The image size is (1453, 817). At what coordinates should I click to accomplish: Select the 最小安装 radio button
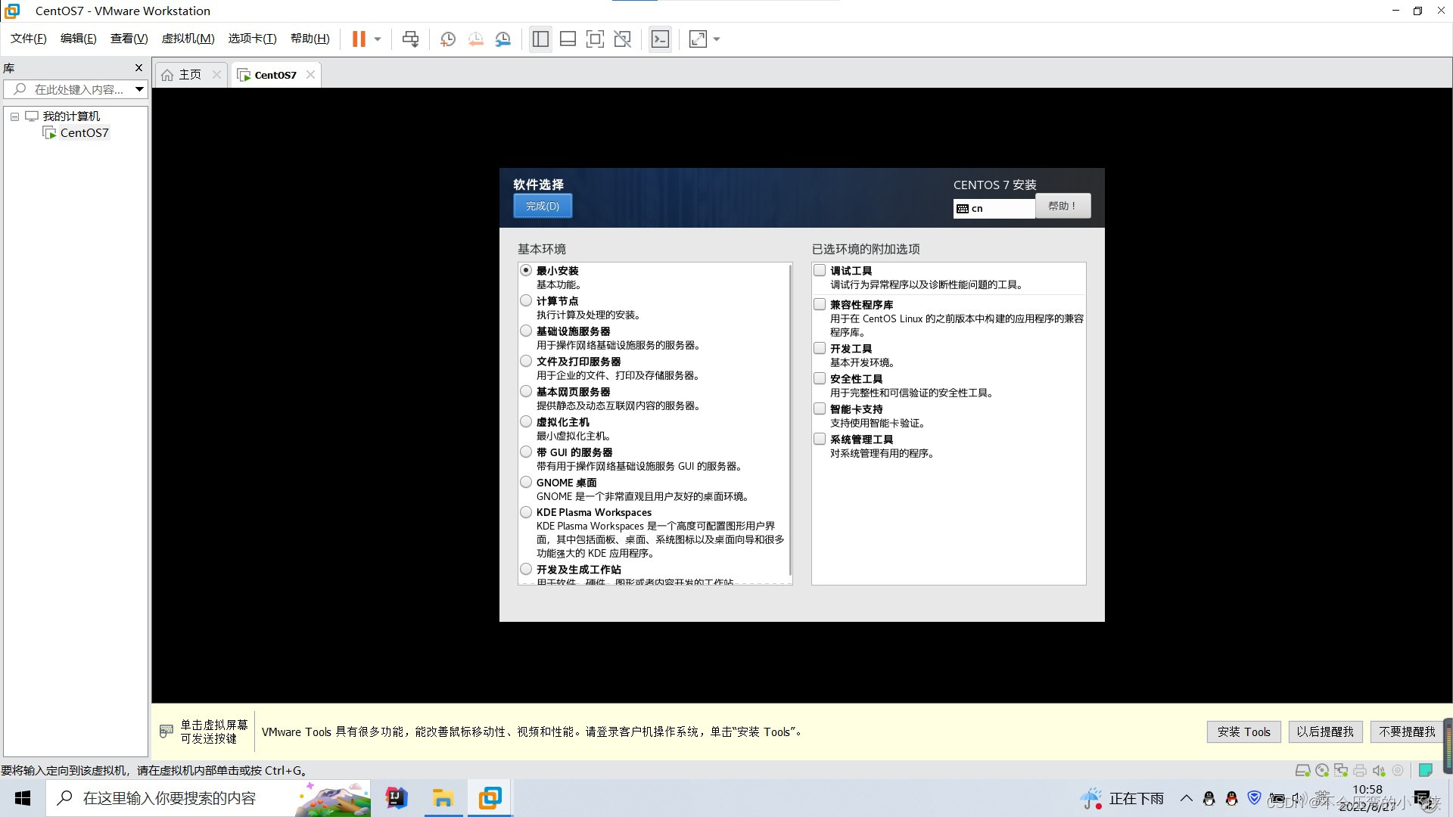[x=526, y=270]
